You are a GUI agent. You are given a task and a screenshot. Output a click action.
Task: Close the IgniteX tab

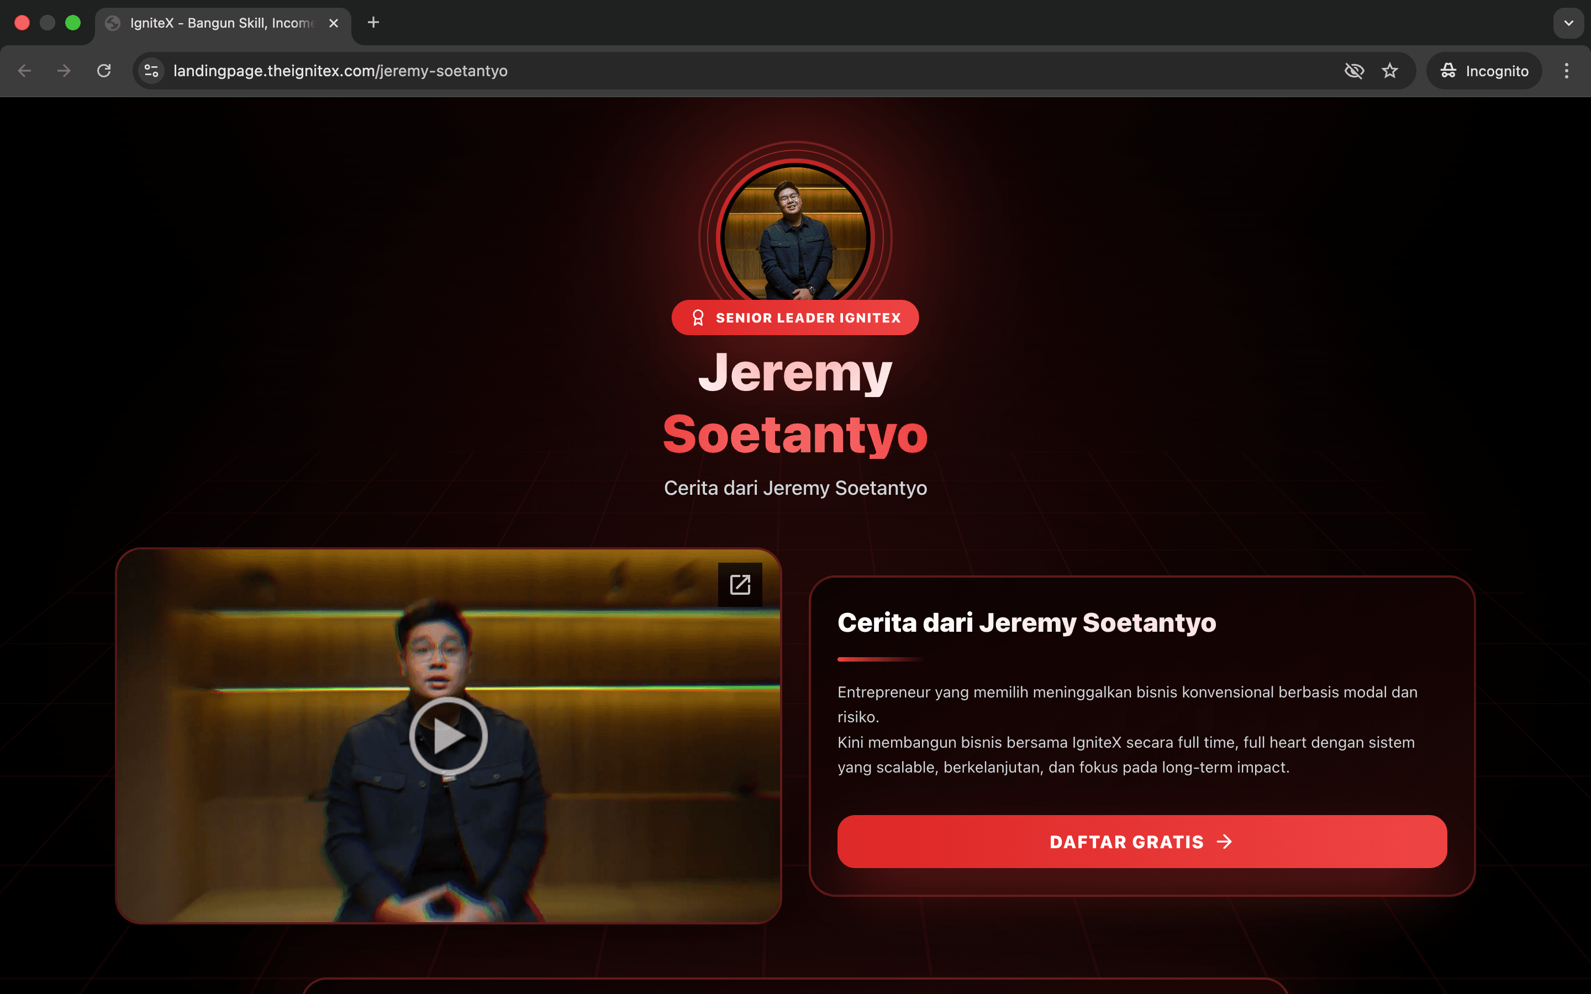[333, 23]
